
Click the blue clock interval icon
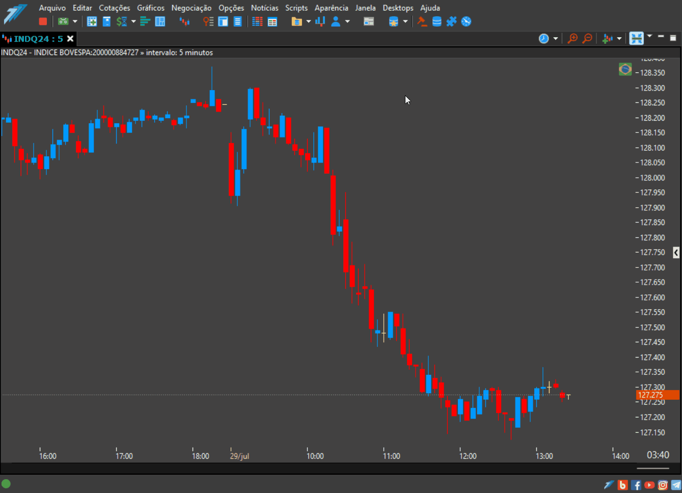[x=544, y=39]
